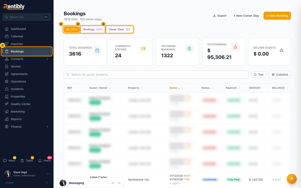Open the Status column dropdown
301x188 pixels.
(212, 88)
